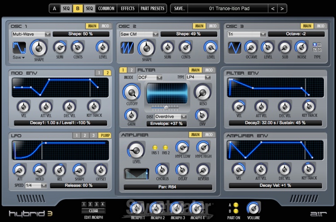Select part A tab
This screenshot has height=222, width=336.
point(54,9)
